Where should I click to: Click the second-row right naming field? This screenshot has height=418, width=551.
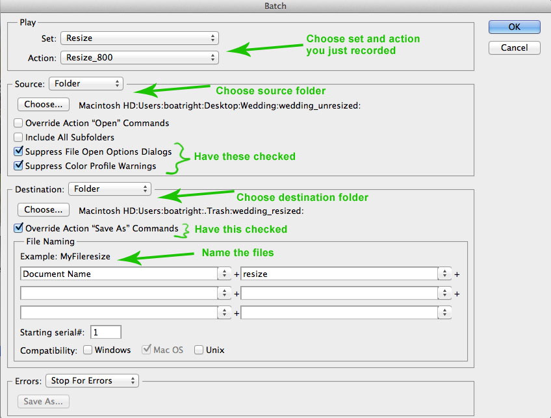click(339, 293)
